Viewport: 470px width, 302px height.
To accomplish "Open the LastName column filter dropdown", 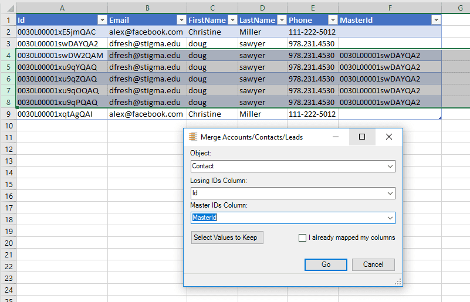I will tap(282, 20).
